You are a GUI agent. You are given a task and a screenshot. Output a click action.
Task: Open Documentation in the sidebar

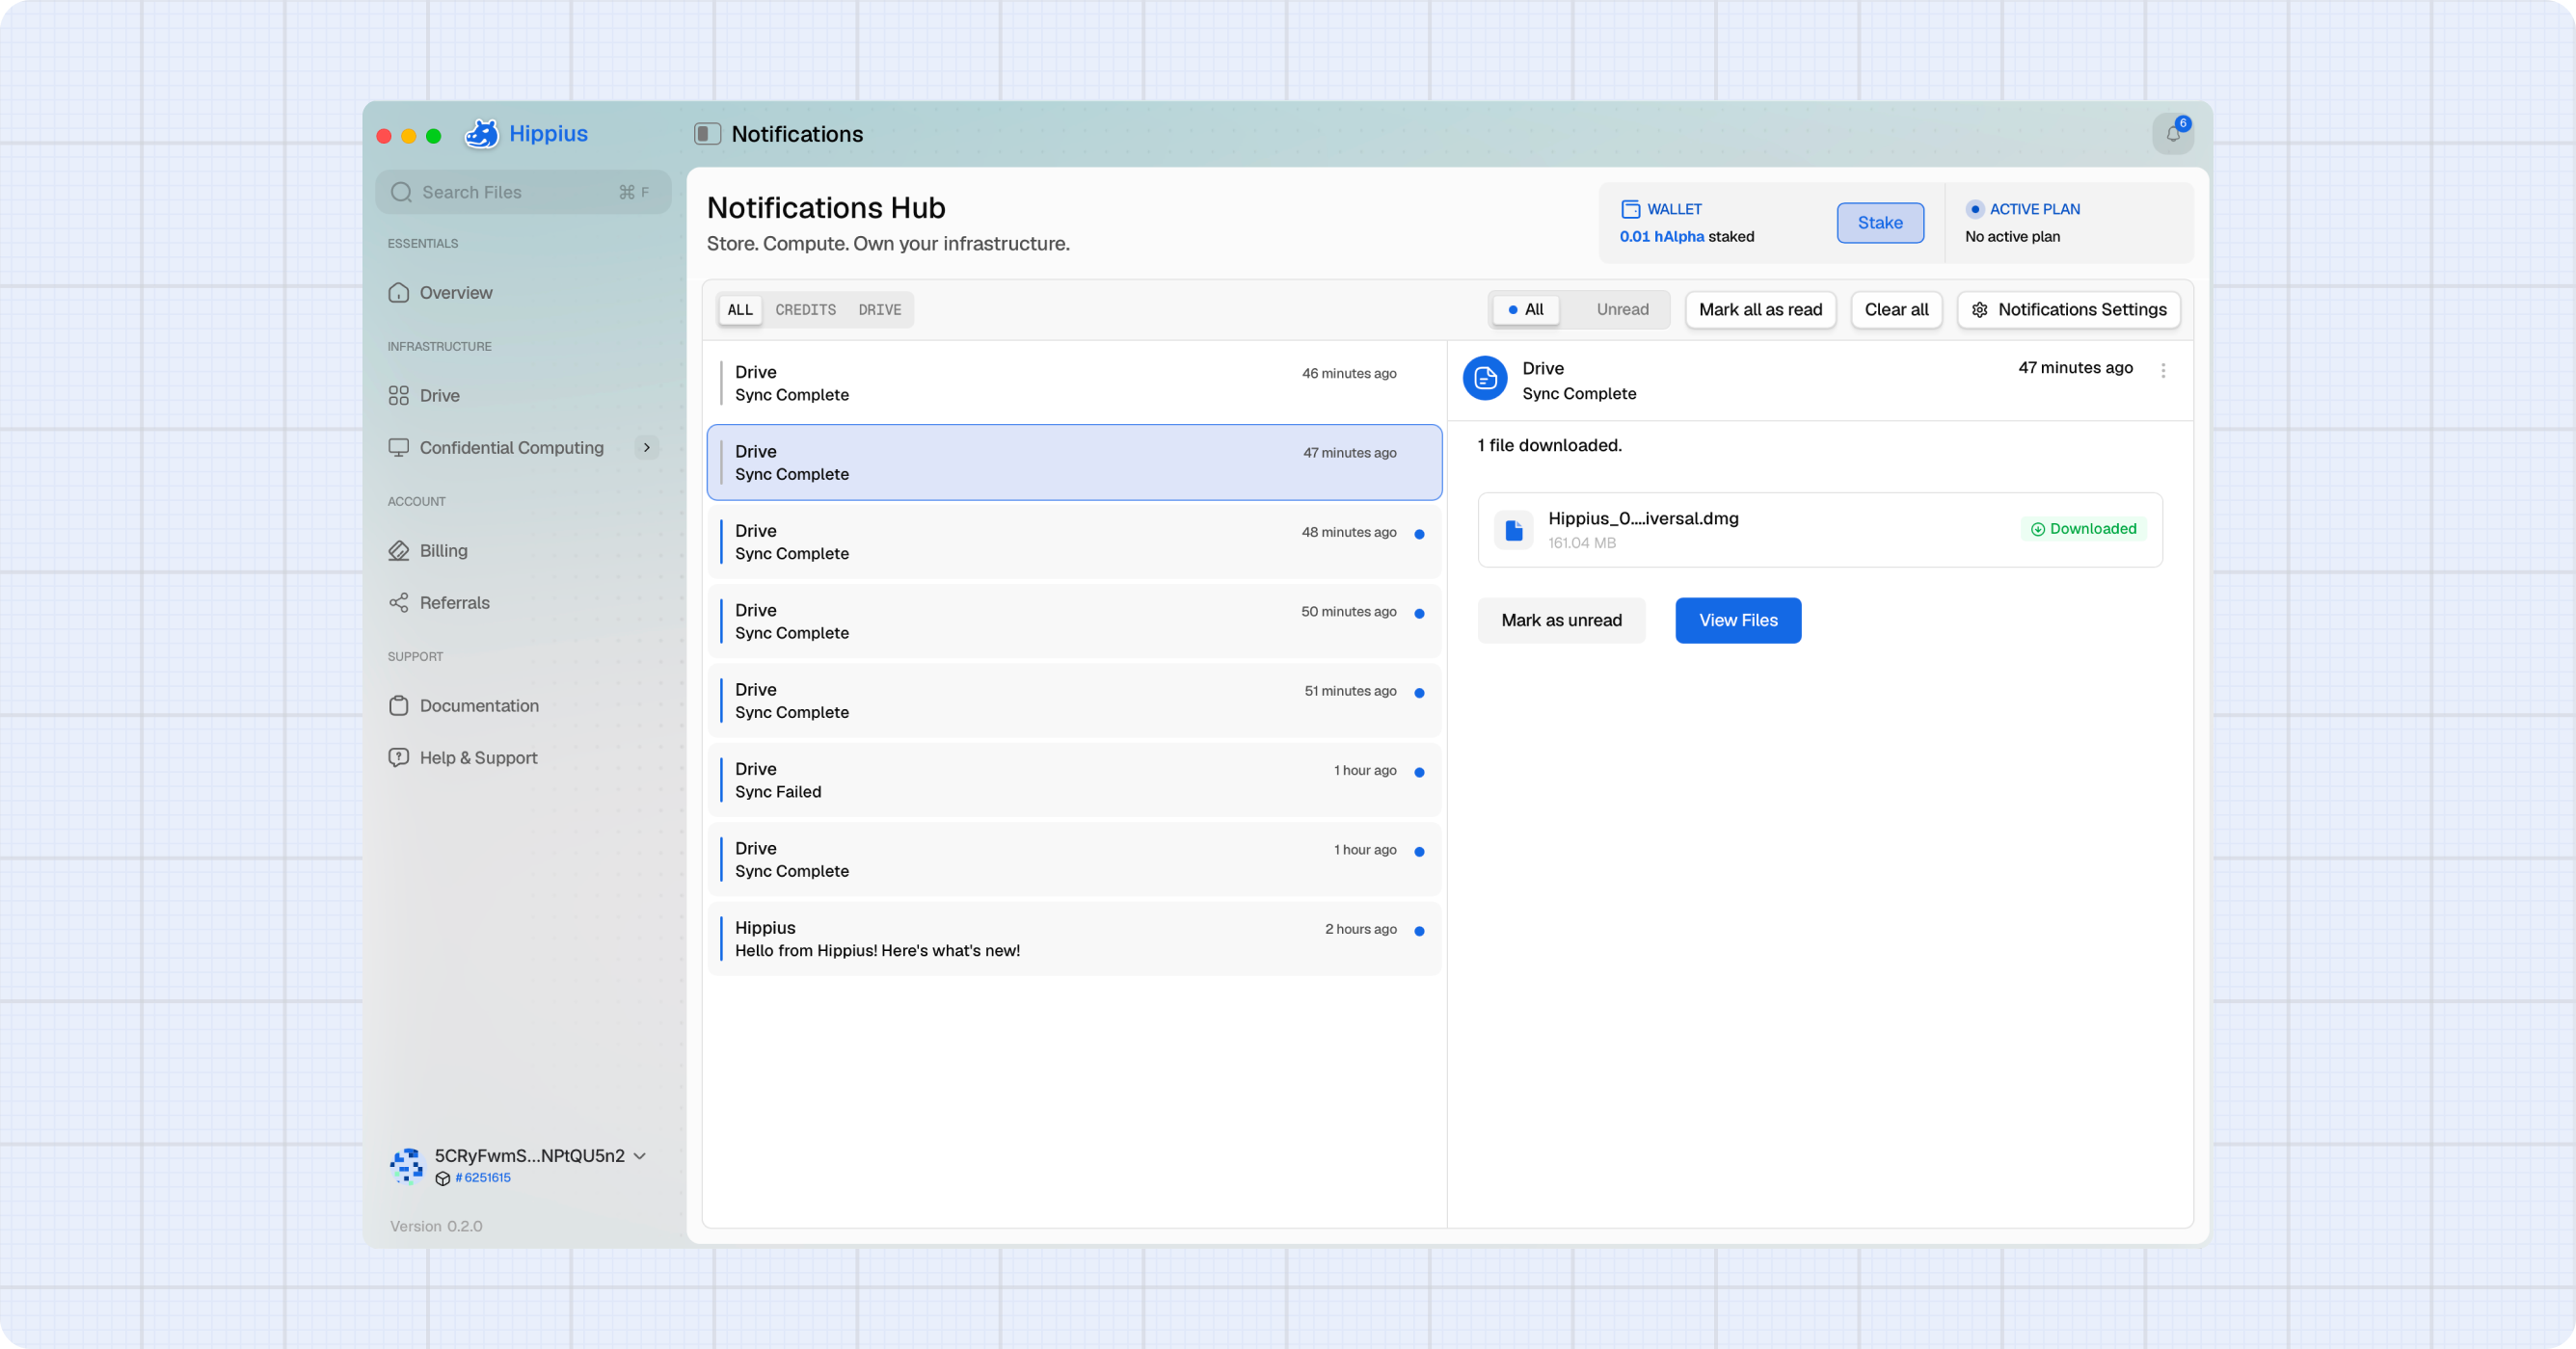523,705
